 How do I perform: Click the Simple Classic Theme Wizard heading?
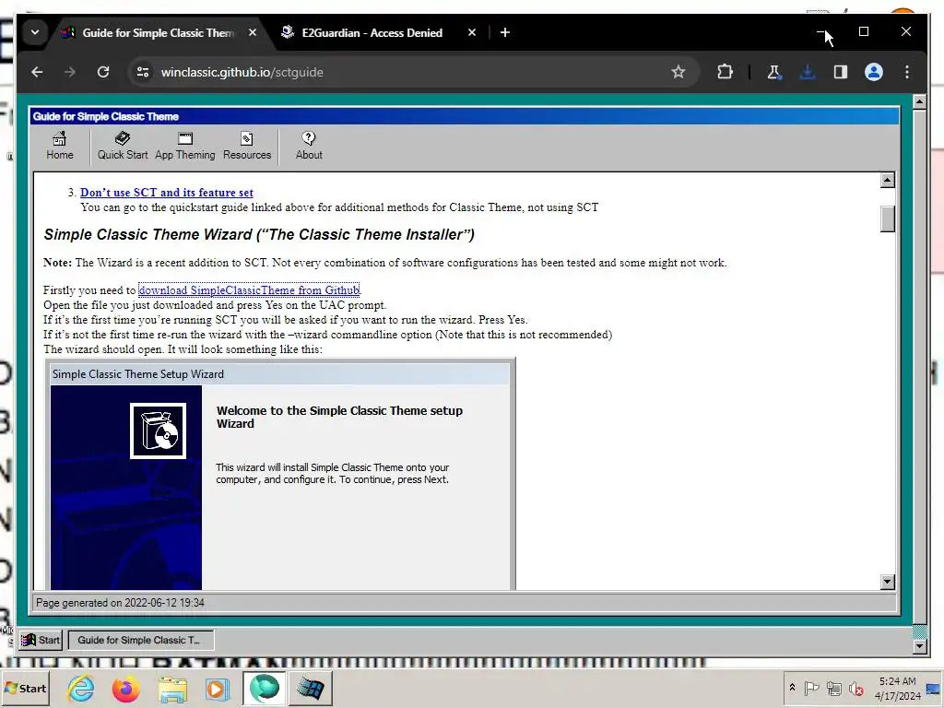pos(259,234)
